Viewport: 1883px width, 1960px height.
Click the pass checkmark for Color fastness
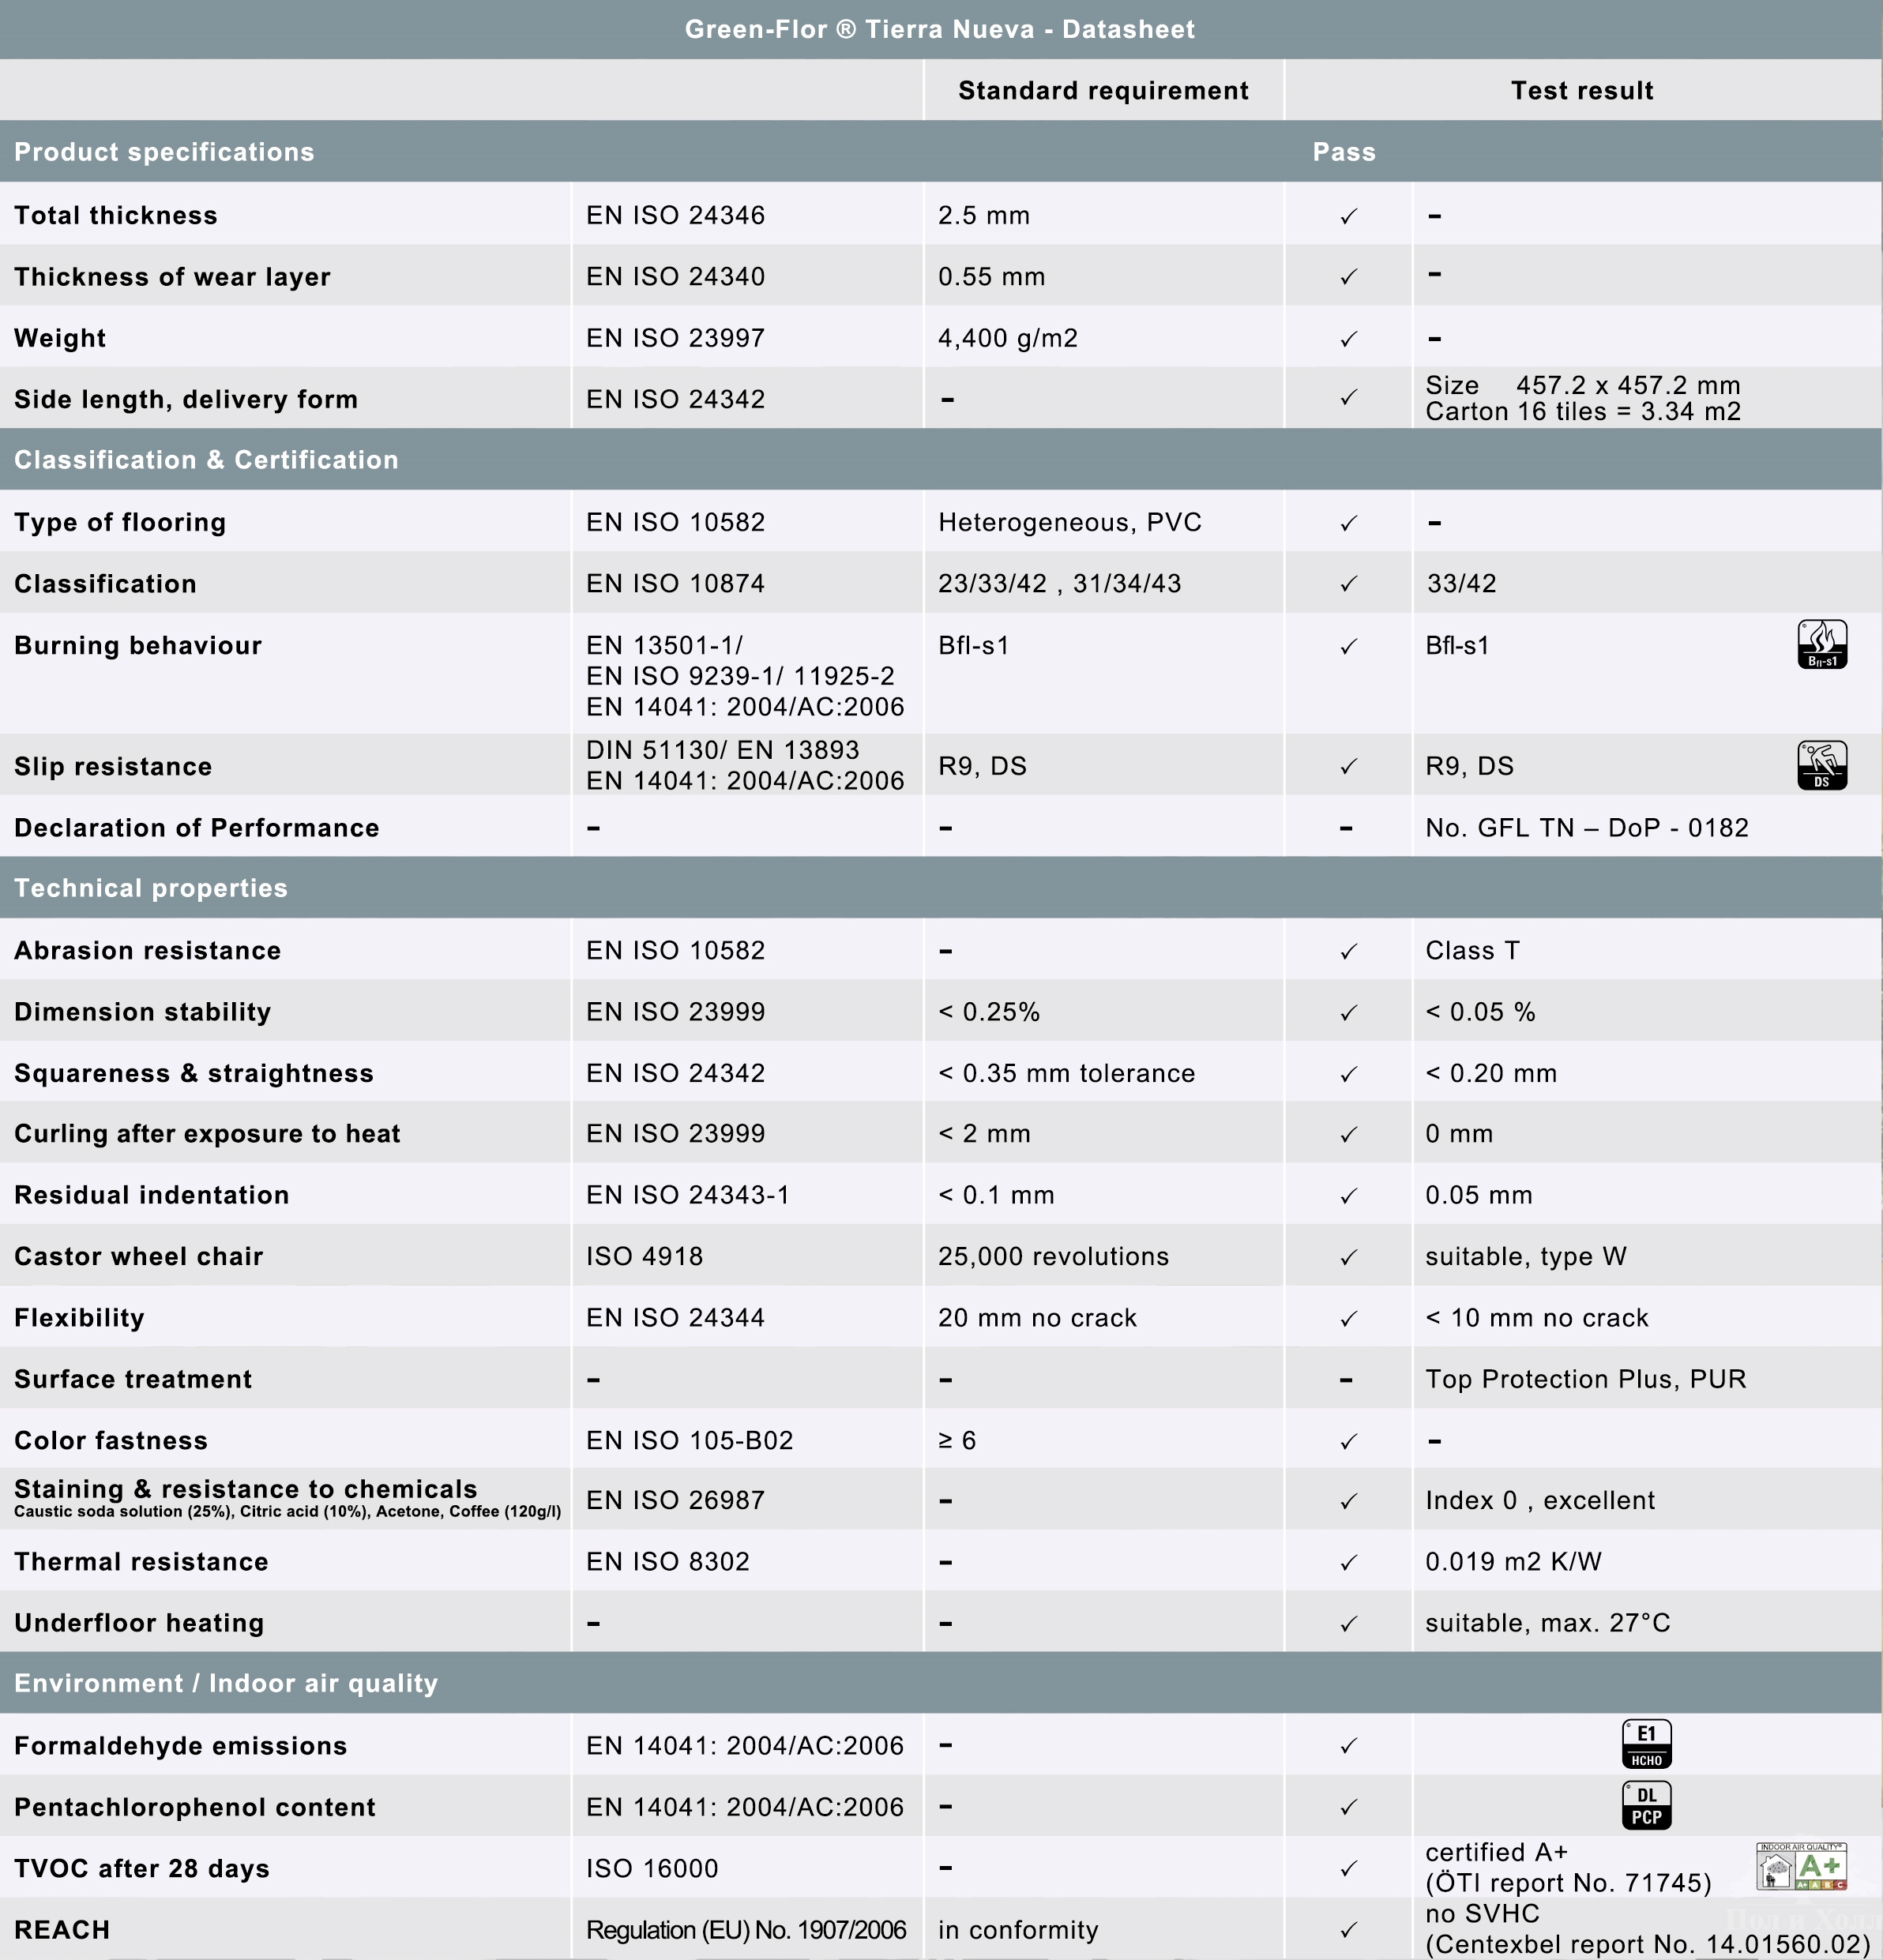1348,1441
